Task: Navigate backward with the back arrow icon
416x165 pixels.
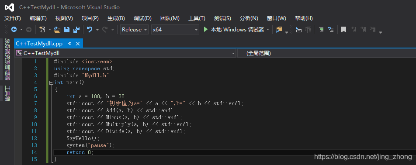Action: pyautogui.click(x=14, y=30)
